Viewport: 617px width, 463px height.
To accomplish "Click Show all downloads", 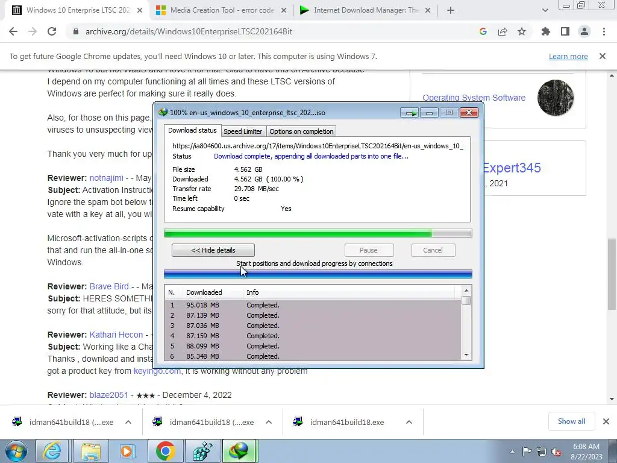I will 571,421.
